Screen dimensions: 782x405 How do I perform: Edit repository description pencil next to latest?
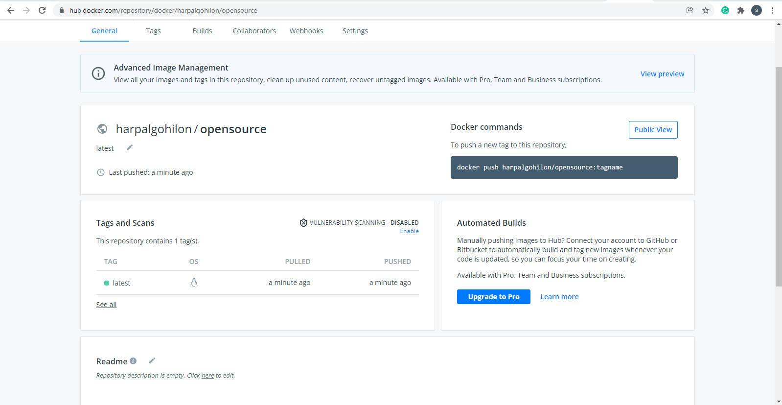coord(130,147)
